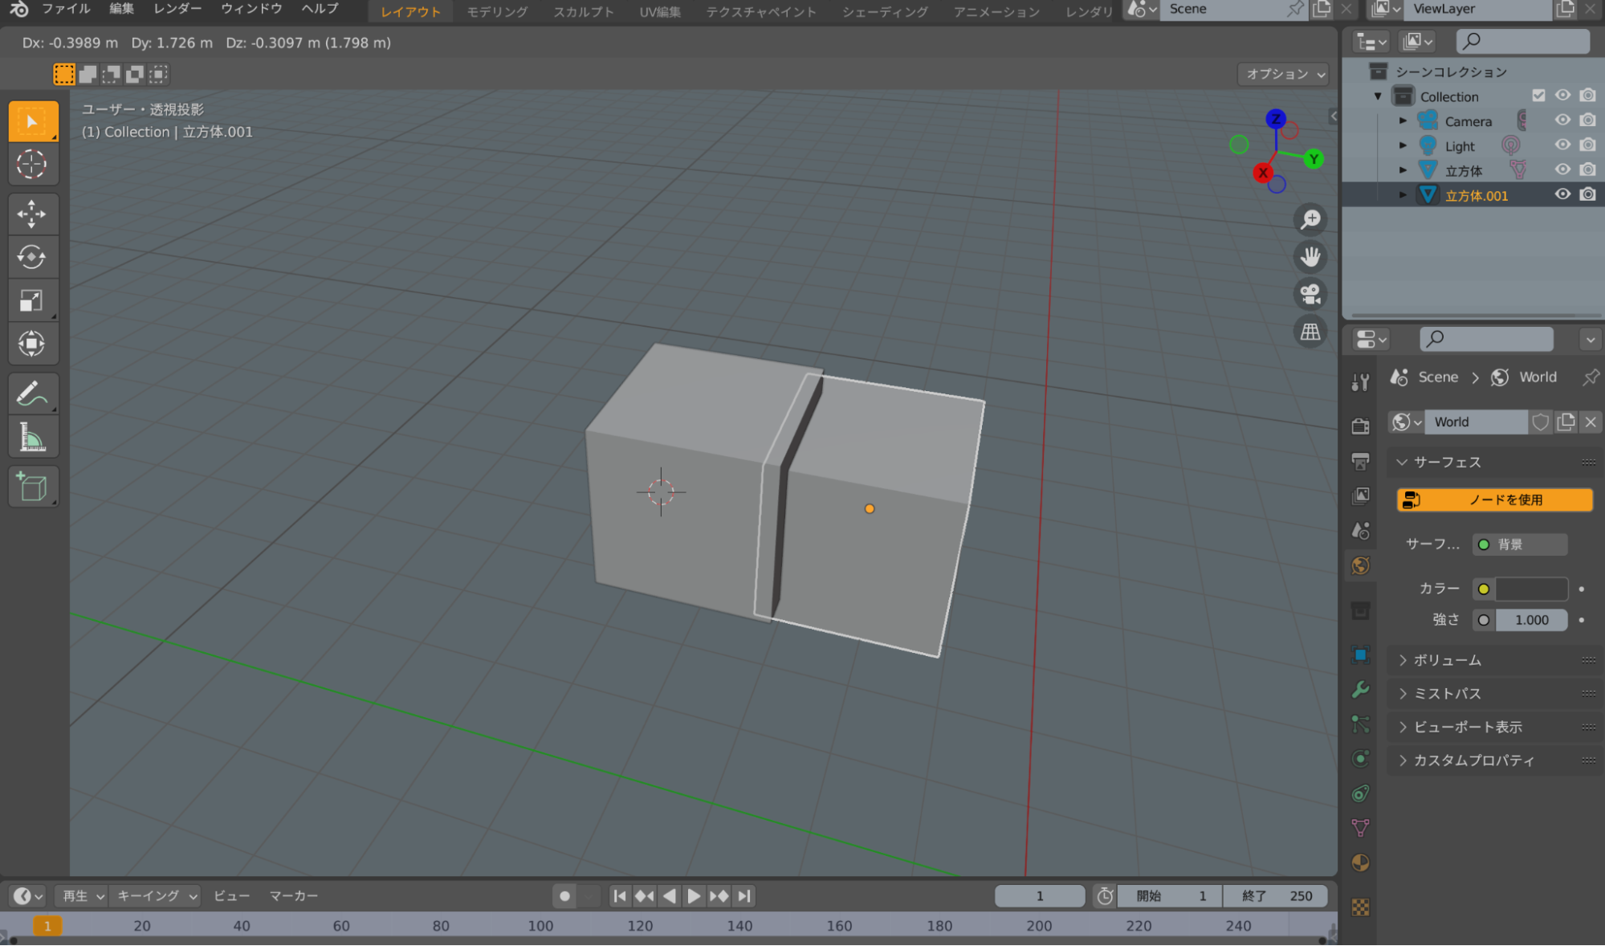Toggle the auto keying record button

pyautogui.click(x=564, y=896)
